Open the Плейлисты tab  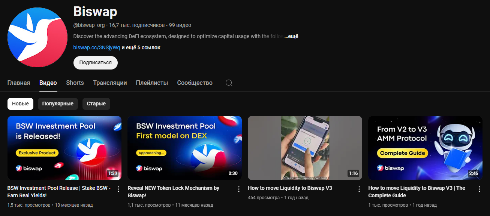point(152,83)
